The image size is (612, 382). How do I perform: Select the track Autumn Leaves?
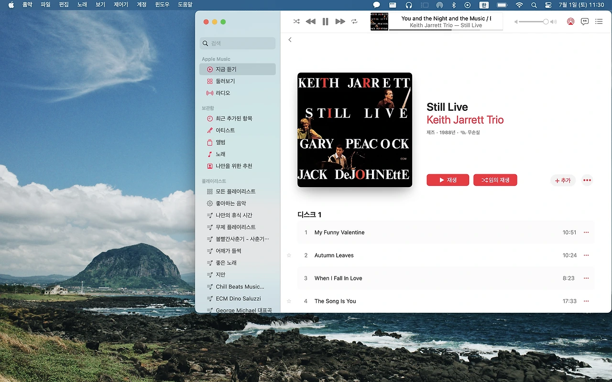[x=446, y=255]
